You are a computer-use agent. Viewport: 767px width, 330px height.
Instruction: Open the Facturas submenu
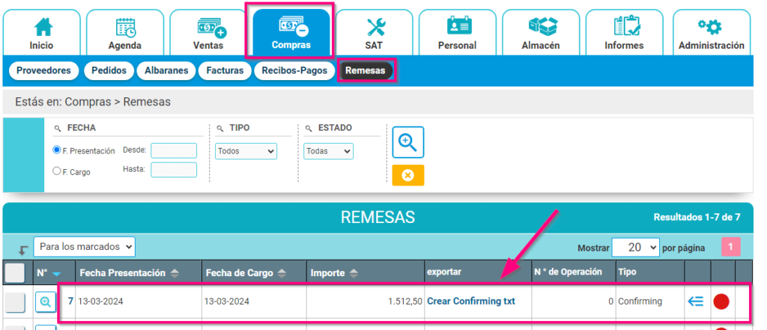(x=225, y=70)
